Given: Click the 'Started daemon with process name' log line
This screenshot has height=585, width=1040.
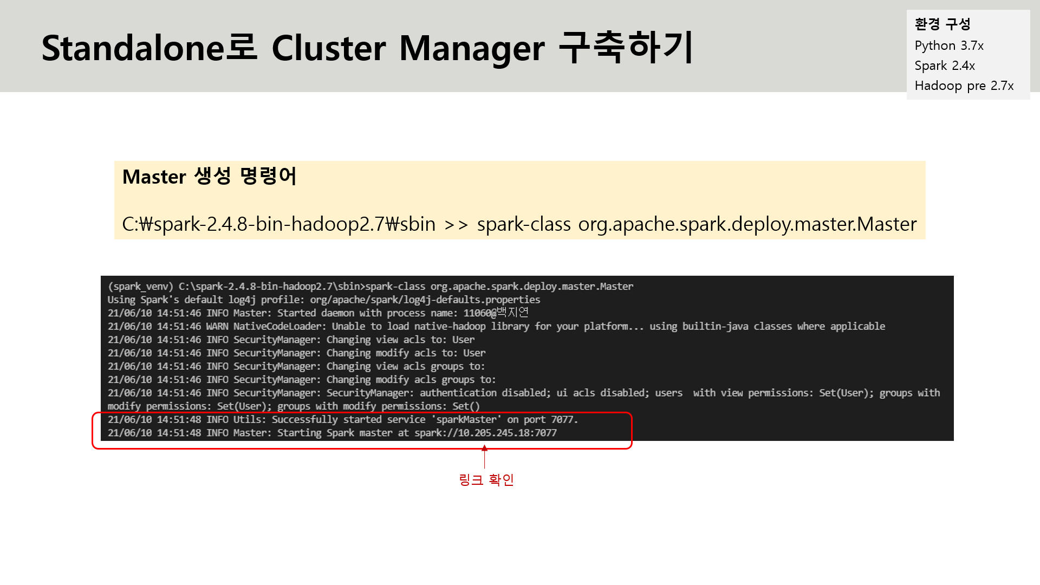Looking at the screenshot, I should tap(317, 313).
